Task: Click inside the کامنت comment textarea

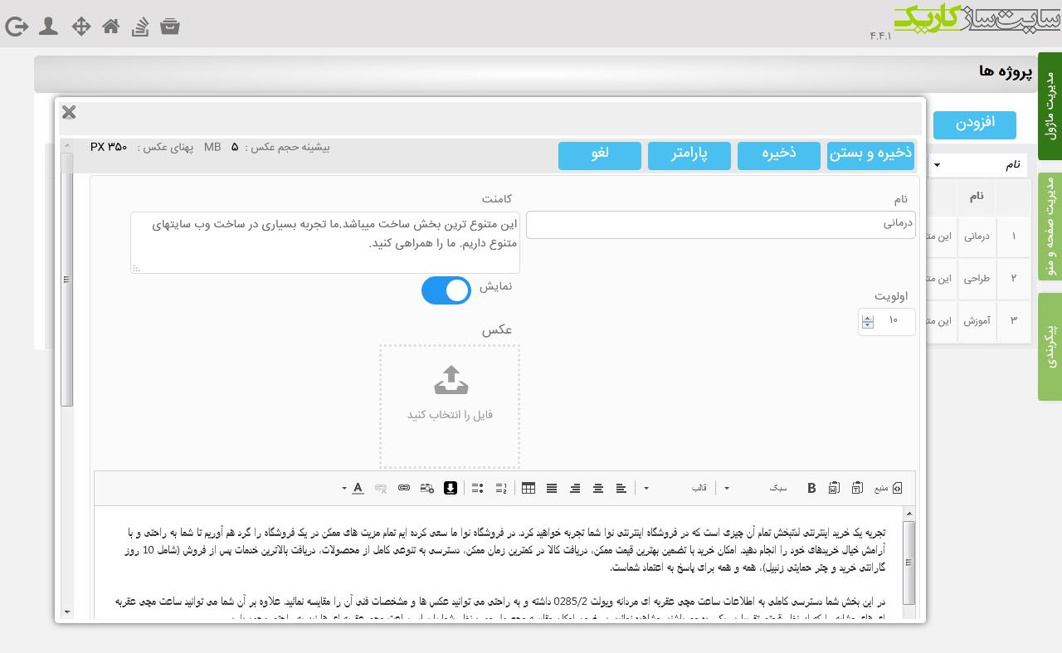Action: click(x=325, y=242)
